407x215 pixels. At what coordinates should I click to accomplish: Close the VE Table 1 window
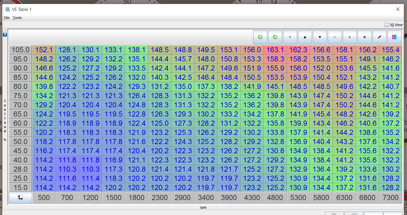398,9
